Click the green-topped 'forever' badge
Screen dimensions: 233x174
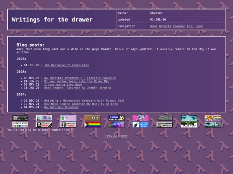[189, 125]
